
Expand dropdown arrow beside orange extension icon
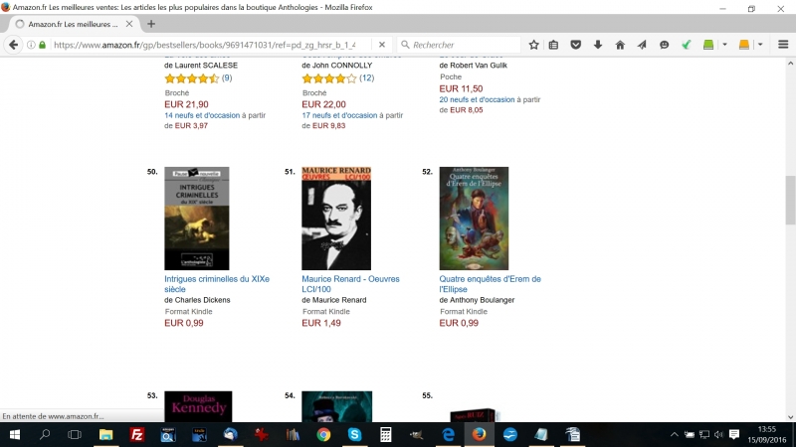click(x=760, y=45)
